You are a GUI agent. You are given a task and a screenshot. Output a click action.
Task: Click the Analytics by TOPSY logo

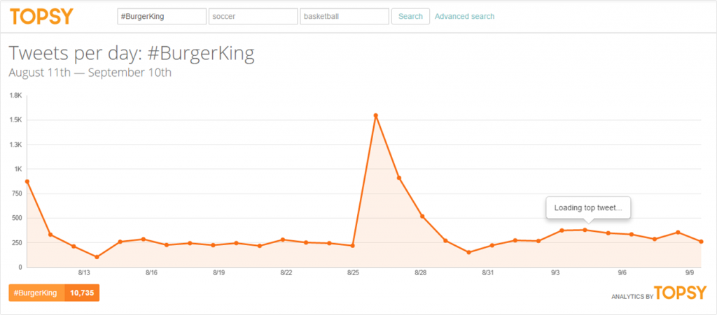pyautogui.click(x=659, y=293)
